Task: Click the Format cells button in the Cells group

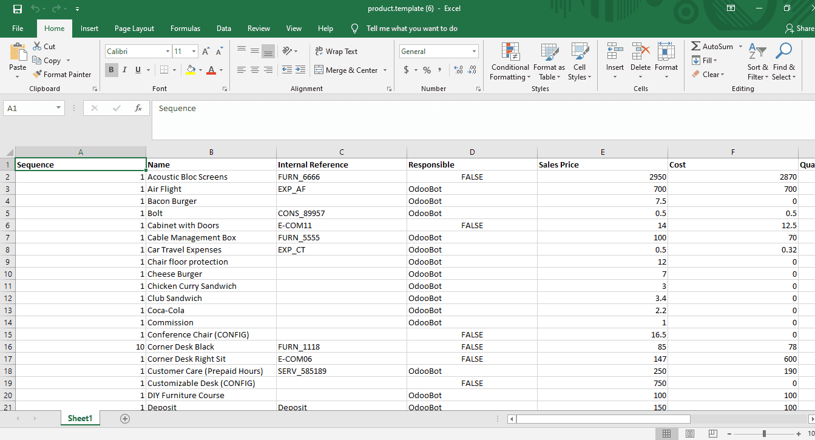Action: (x=666, y=61)
